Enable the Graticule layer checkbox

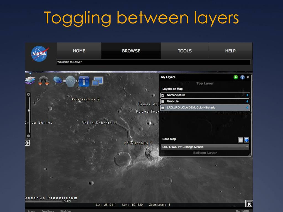(163, 102)
